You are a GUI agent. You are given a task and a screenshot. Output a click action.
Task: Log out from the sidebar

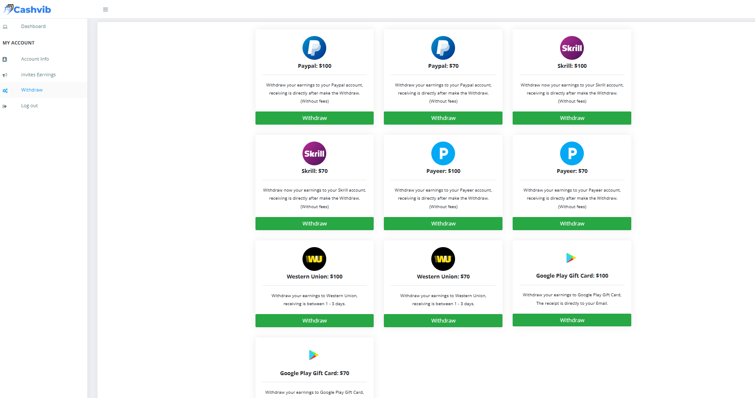tap(29, 106)
